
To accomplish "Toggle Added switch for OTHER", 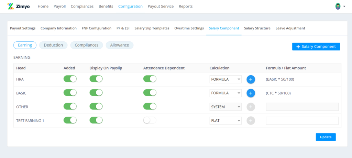I will pos(70,106).
